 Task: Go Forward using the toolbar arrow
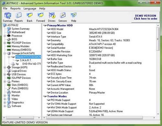coord(40,17)
